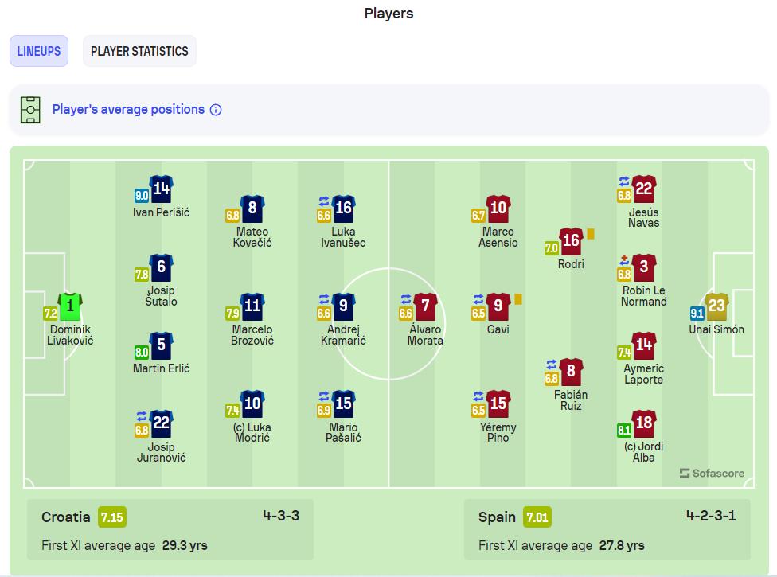Click the info icon beside average positions
The width and height of the screenshot is (777, 577).
pos(216,110)
